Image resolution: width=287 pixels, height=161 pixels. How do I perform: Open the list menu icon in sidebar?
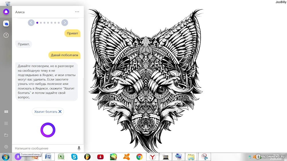coord(6,123)
